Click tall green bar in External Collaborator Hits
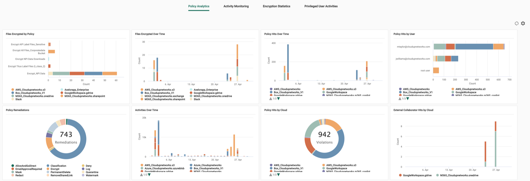 click(x=496, y=149)
